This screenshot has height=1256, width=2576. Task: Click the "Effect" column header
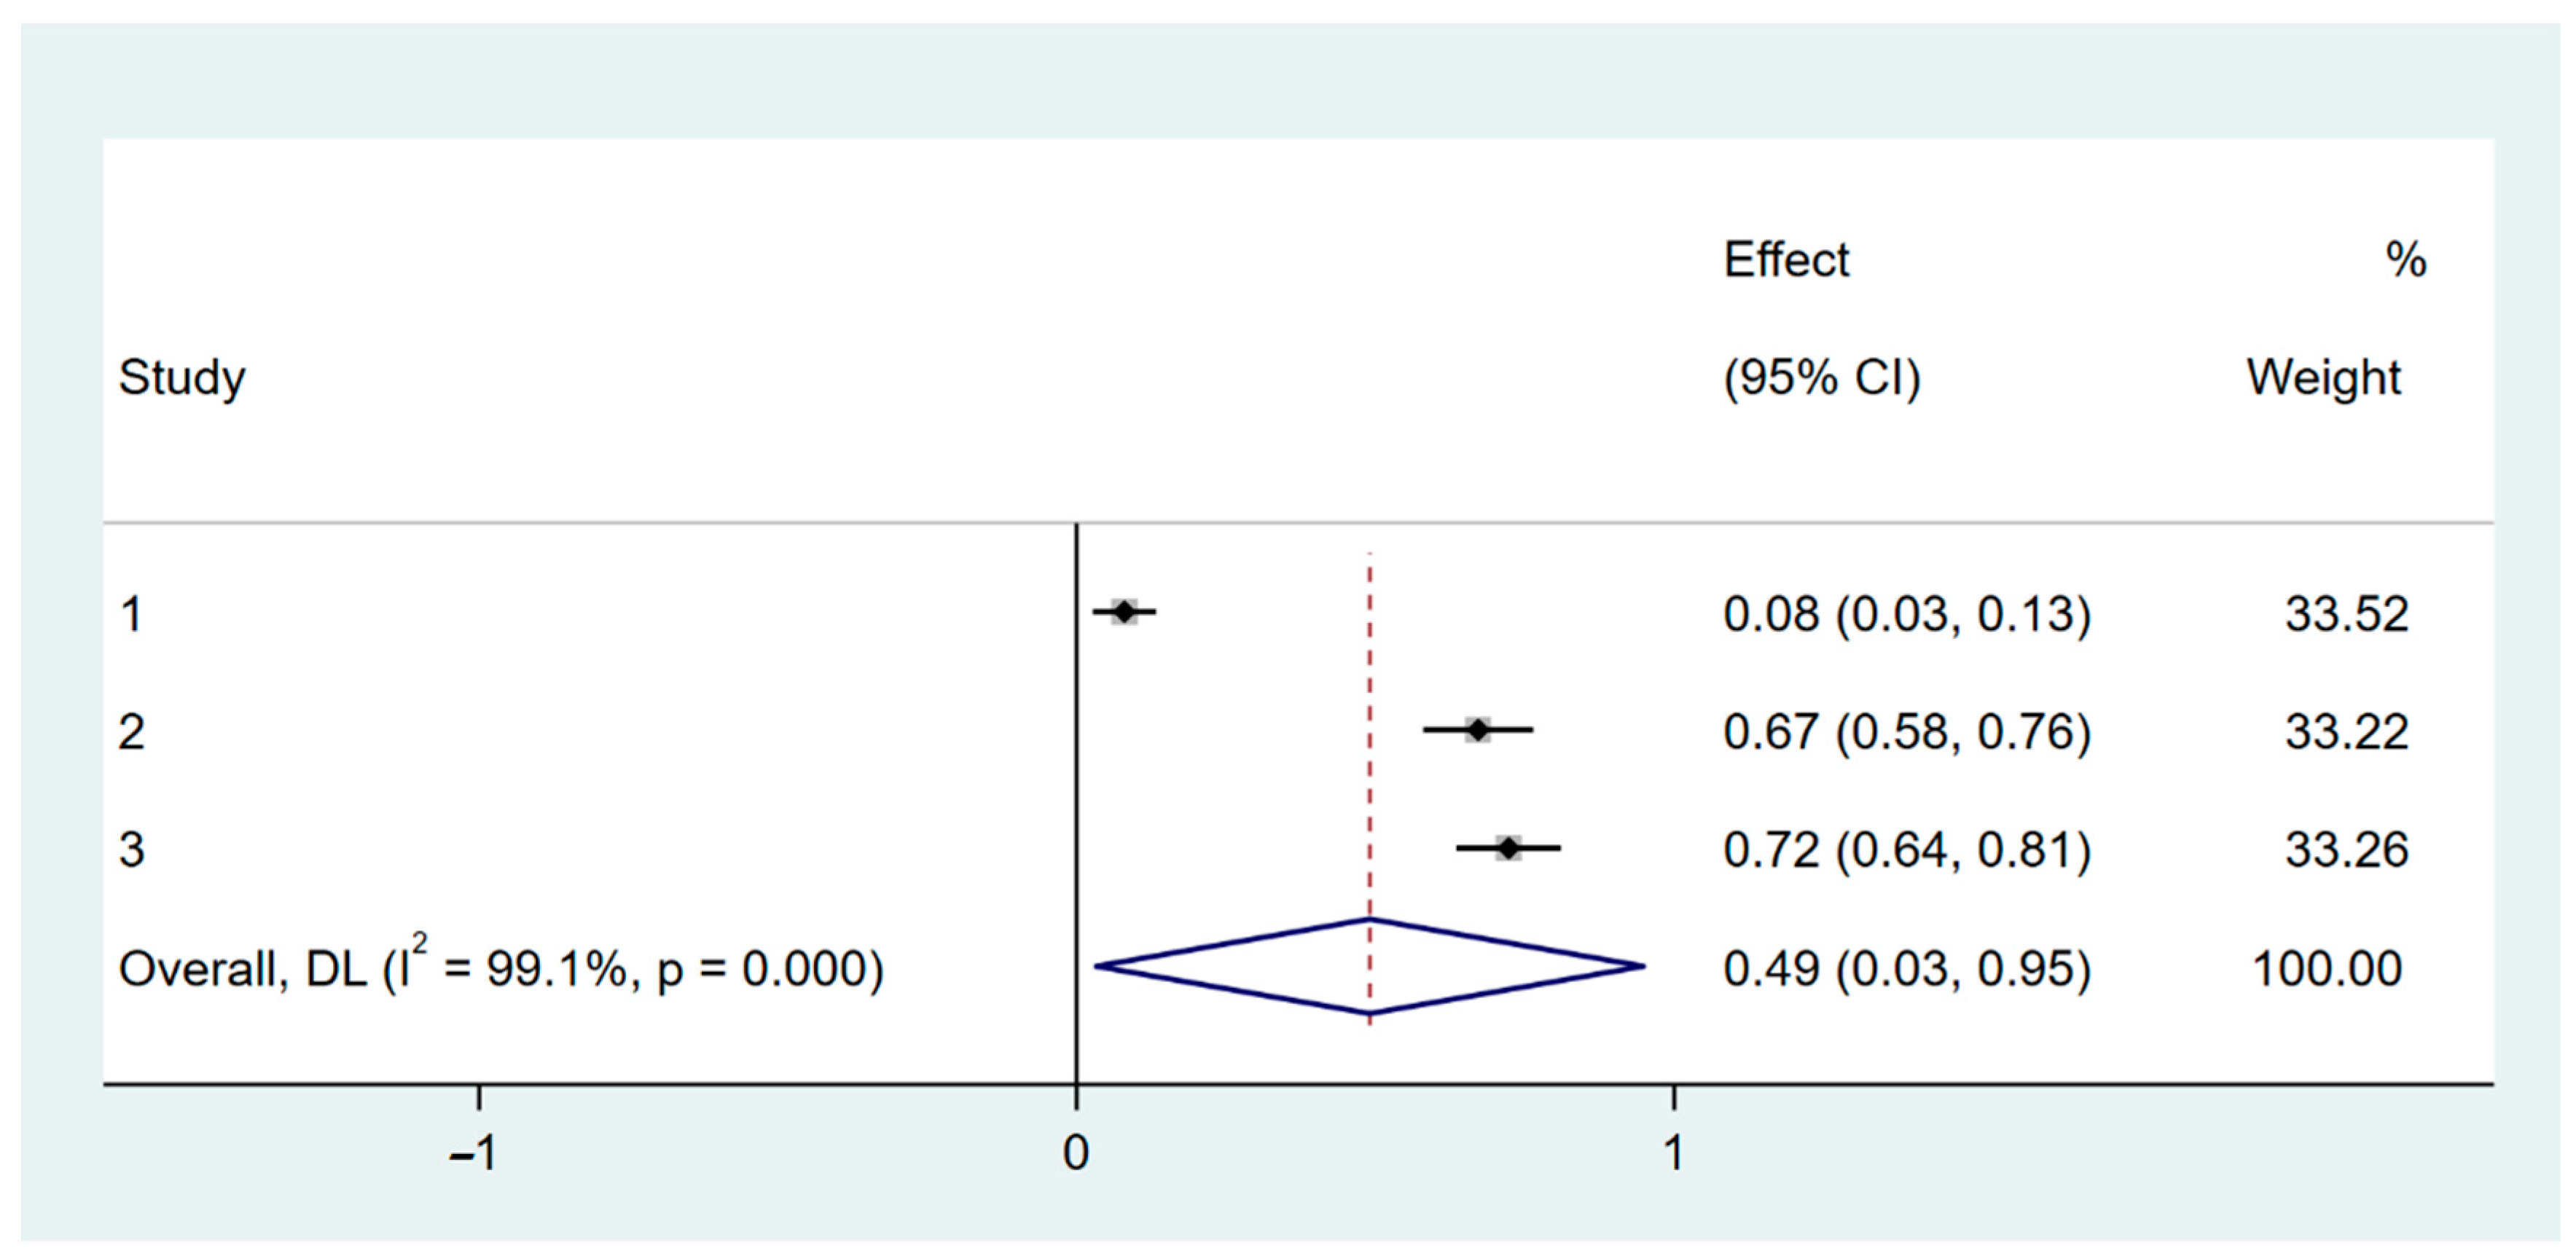point(1786,260)
